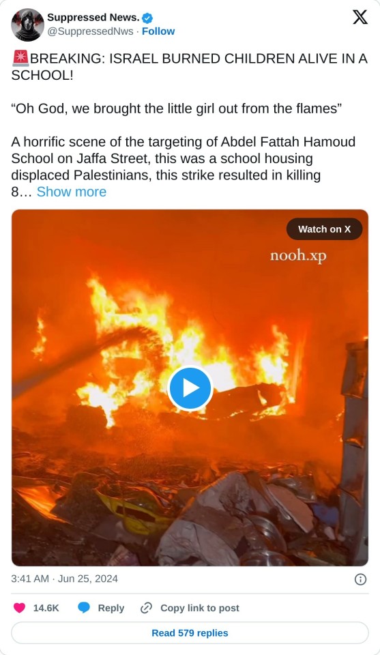Click the 14.6K like count
The image size is (380, 655).
tap(46, 608)
